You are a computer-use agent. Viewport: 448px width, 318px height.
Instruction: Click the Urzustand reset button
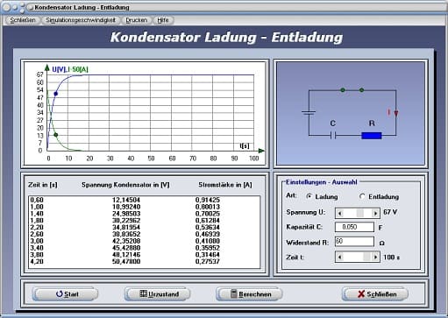[157, 294]
